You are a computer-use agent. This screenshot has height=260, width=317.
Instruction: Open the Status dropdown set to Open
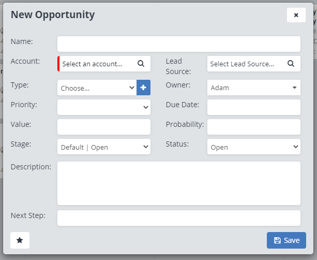click(x=253, y=147)
